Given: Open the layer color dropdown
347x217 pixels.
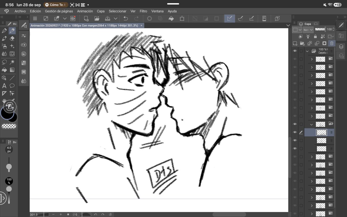Looking at the screenshot, I should tap(297, 30).
